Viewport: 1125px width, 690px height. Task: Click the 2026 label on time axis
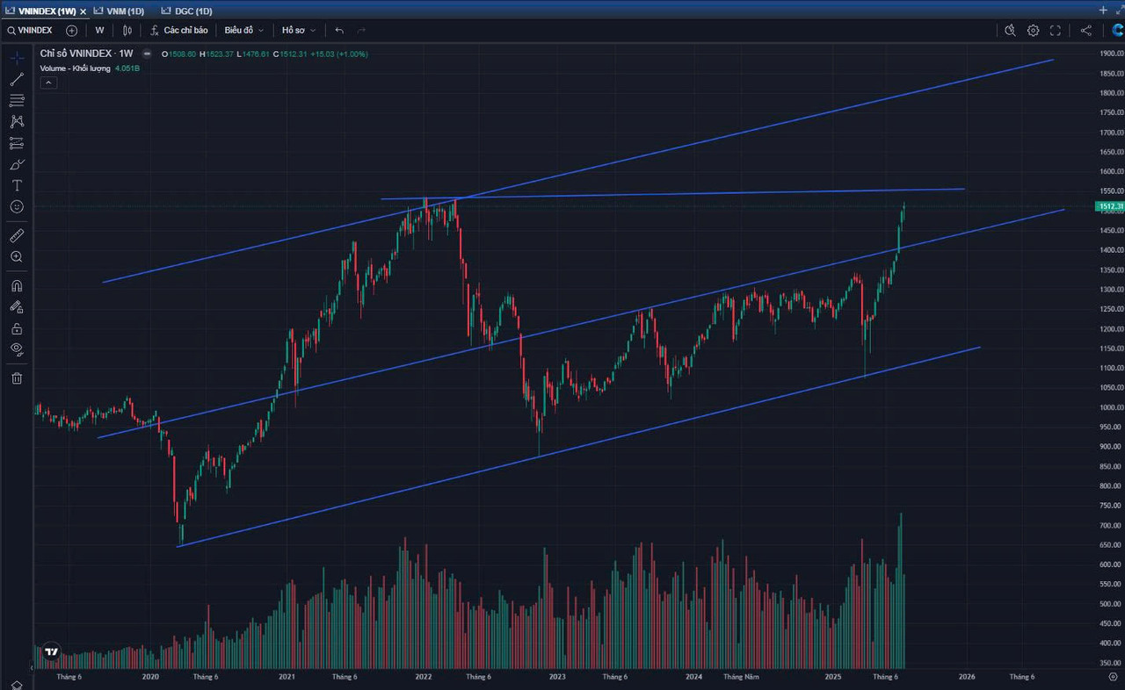[x=967, y=677]
